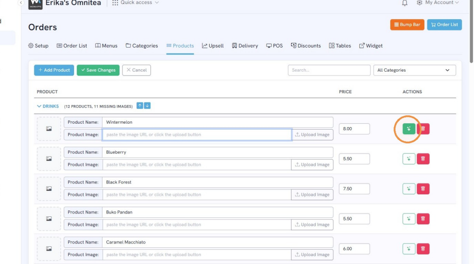Upload Image for Caramel Macchiato
Image resolution: width=474 pixels, height=264 pixels.
tap(312, 255)
